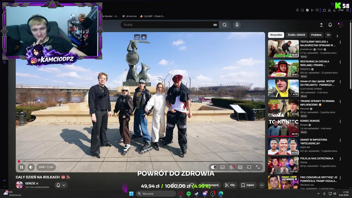352x198 pixels.
Task: Enter fullscreen mode
Action: click(x=258, y=167)
